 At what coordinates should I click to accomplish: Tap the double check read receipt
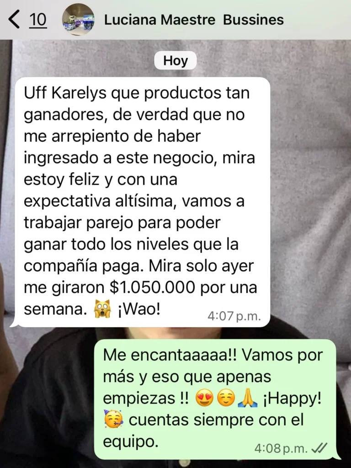point(319,448)
